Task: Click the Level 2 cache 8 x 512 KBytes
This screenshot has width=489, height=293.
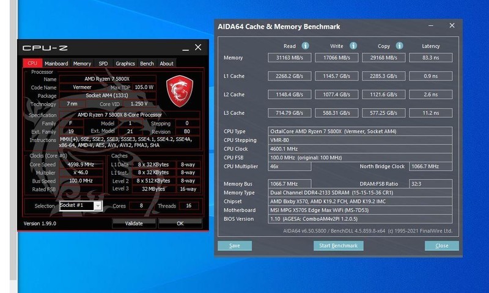Action: click(x=153, y=181)
